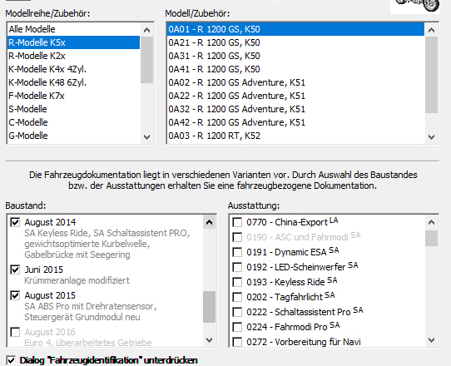This screenshot has height=366, width=451.
Task: Toggle Dialog Fahrzeugidentifikation unterdrücken checkbox
Action: click(11, 360)
